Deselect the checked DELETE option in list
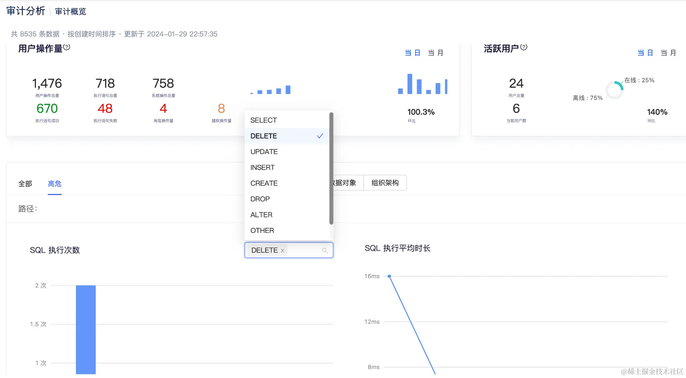This screenshot has width=686, height=378. 287,136
